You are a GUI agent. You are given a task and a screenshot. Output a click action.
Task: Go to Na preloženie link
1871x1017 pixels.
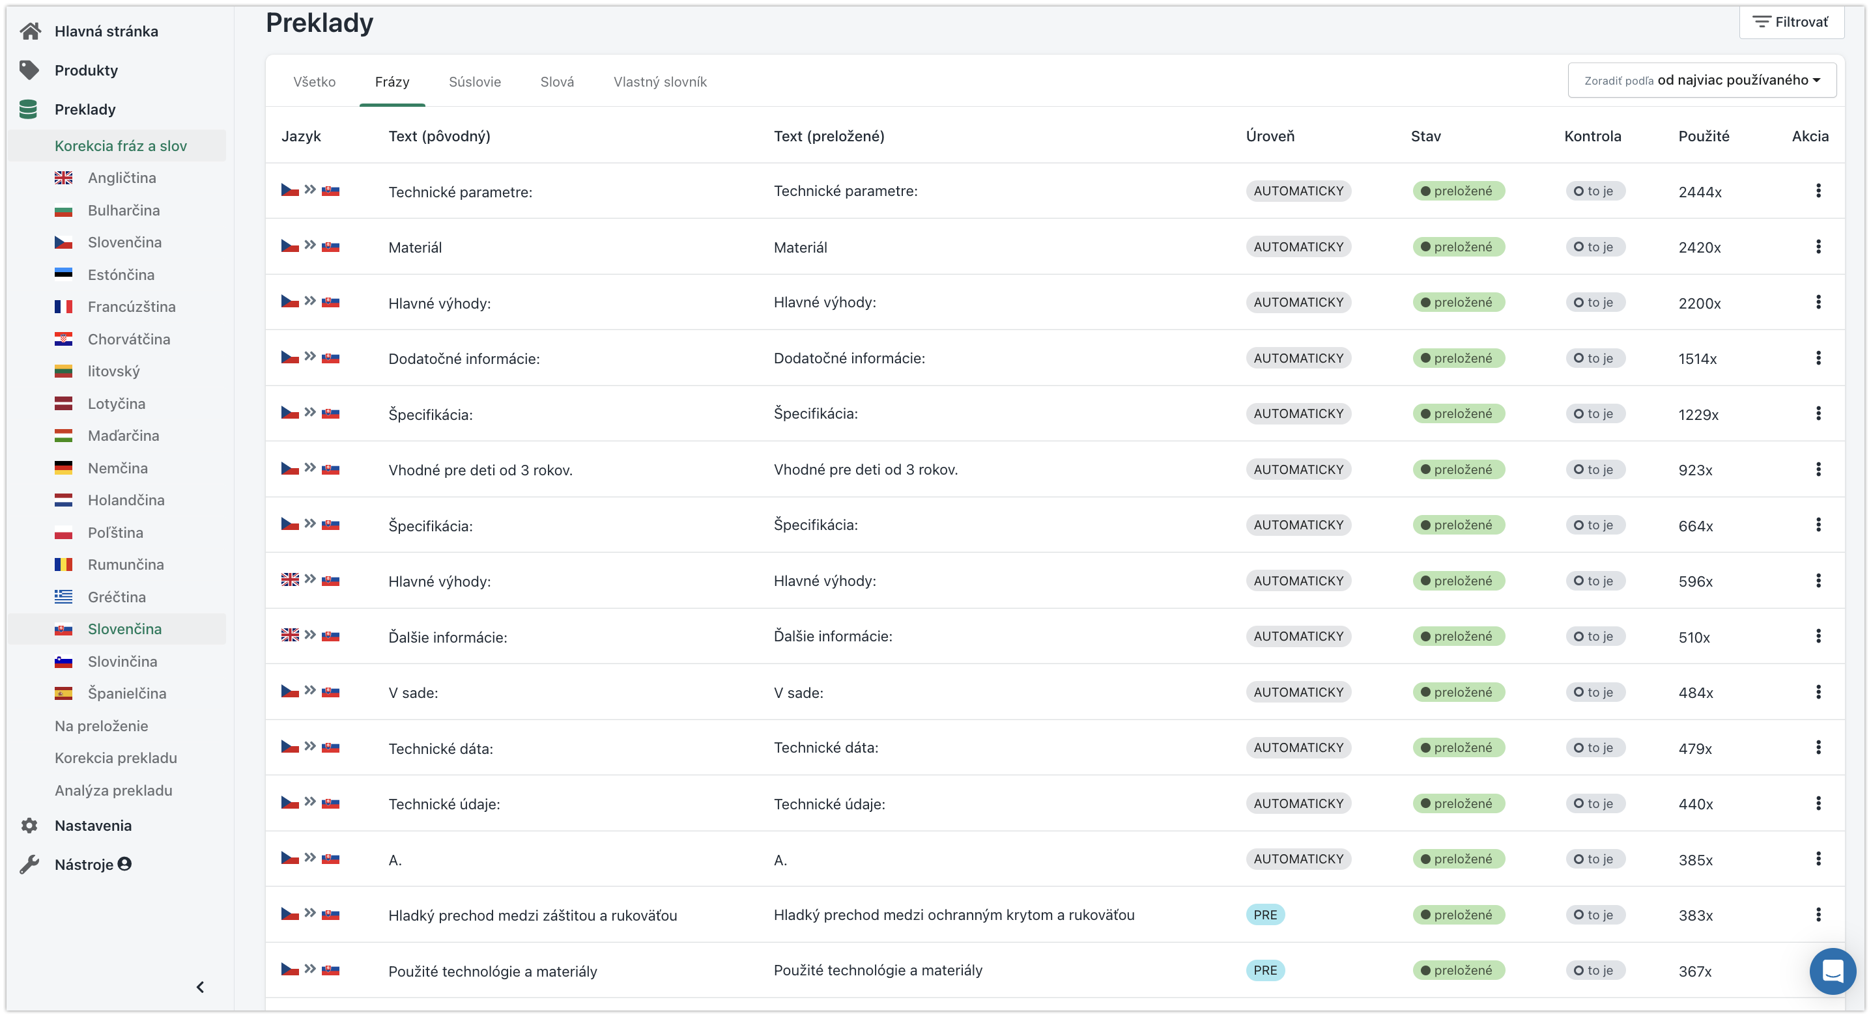101,726
